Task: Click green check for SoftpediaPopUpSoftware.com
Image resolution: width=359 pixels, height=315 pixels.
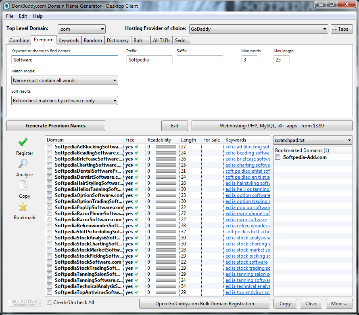Action: [136, 207]
